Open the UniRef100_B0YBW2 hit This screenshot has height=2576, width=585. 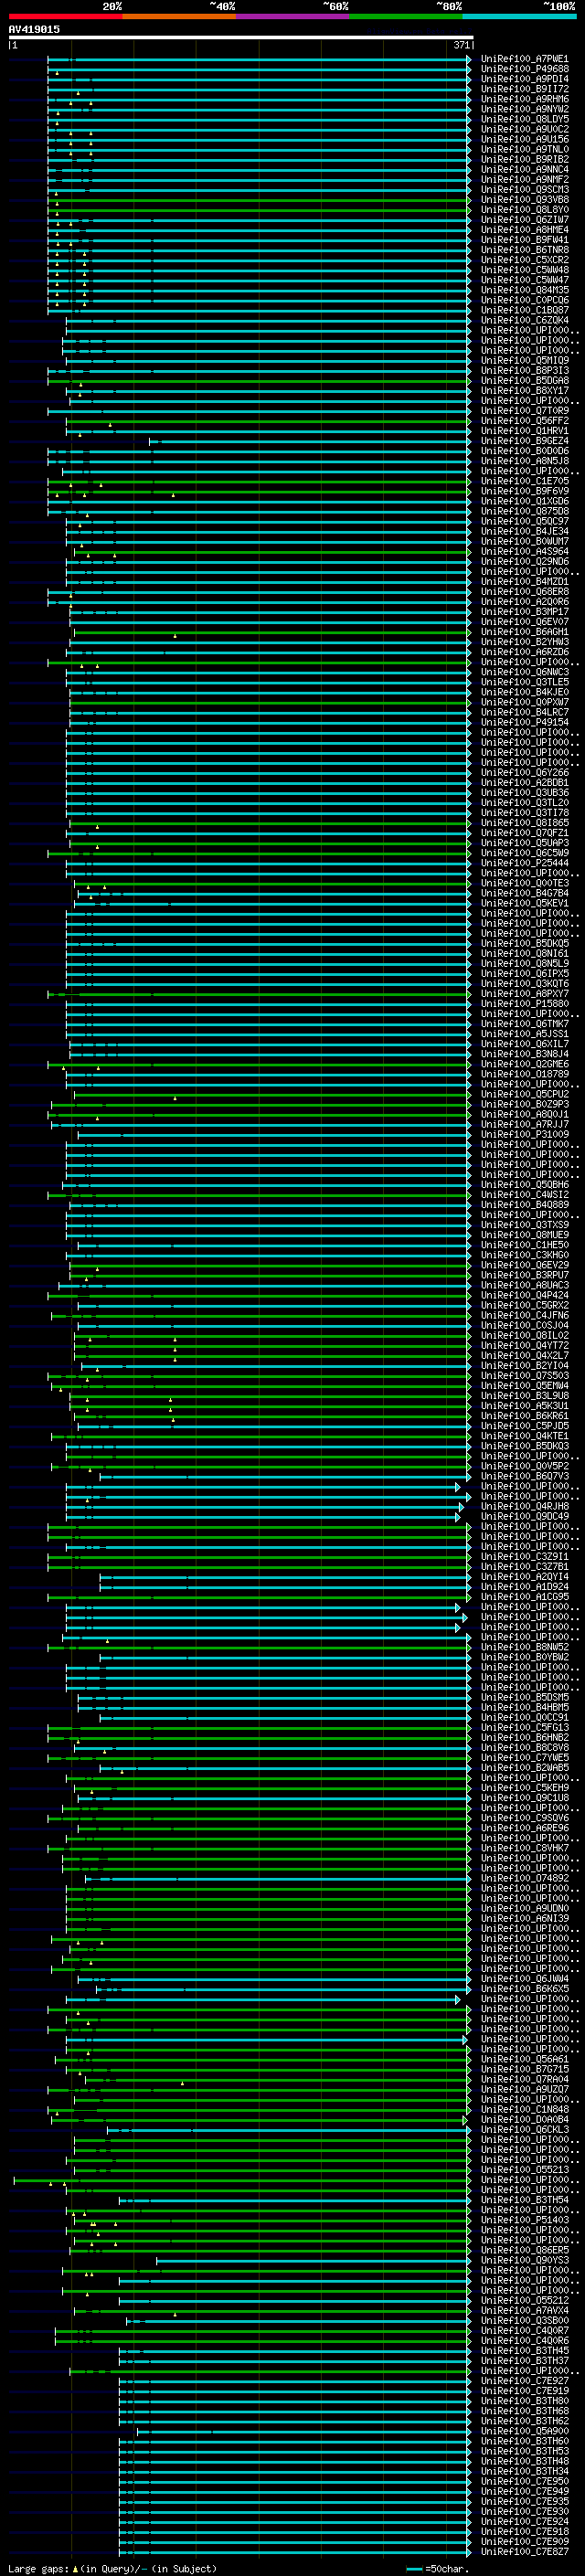coord(524,1657)
